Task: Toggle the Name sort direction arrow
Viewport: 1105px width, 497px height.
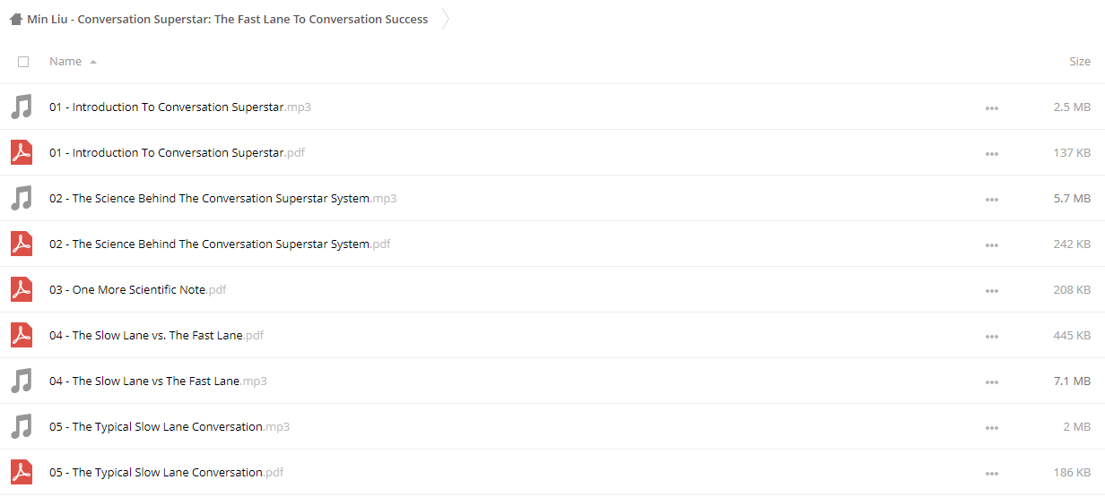Action: pyautogui.click(x=93, y=62)
